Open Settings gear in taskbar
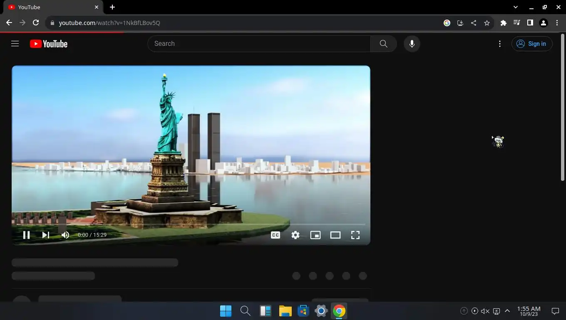This screenshot has width=566, height=320. 321,311
